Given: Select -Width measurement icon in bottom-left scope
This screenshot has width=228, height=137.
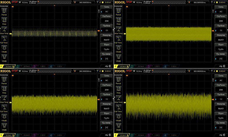Looking at the screenshot, I should [4, 126].
